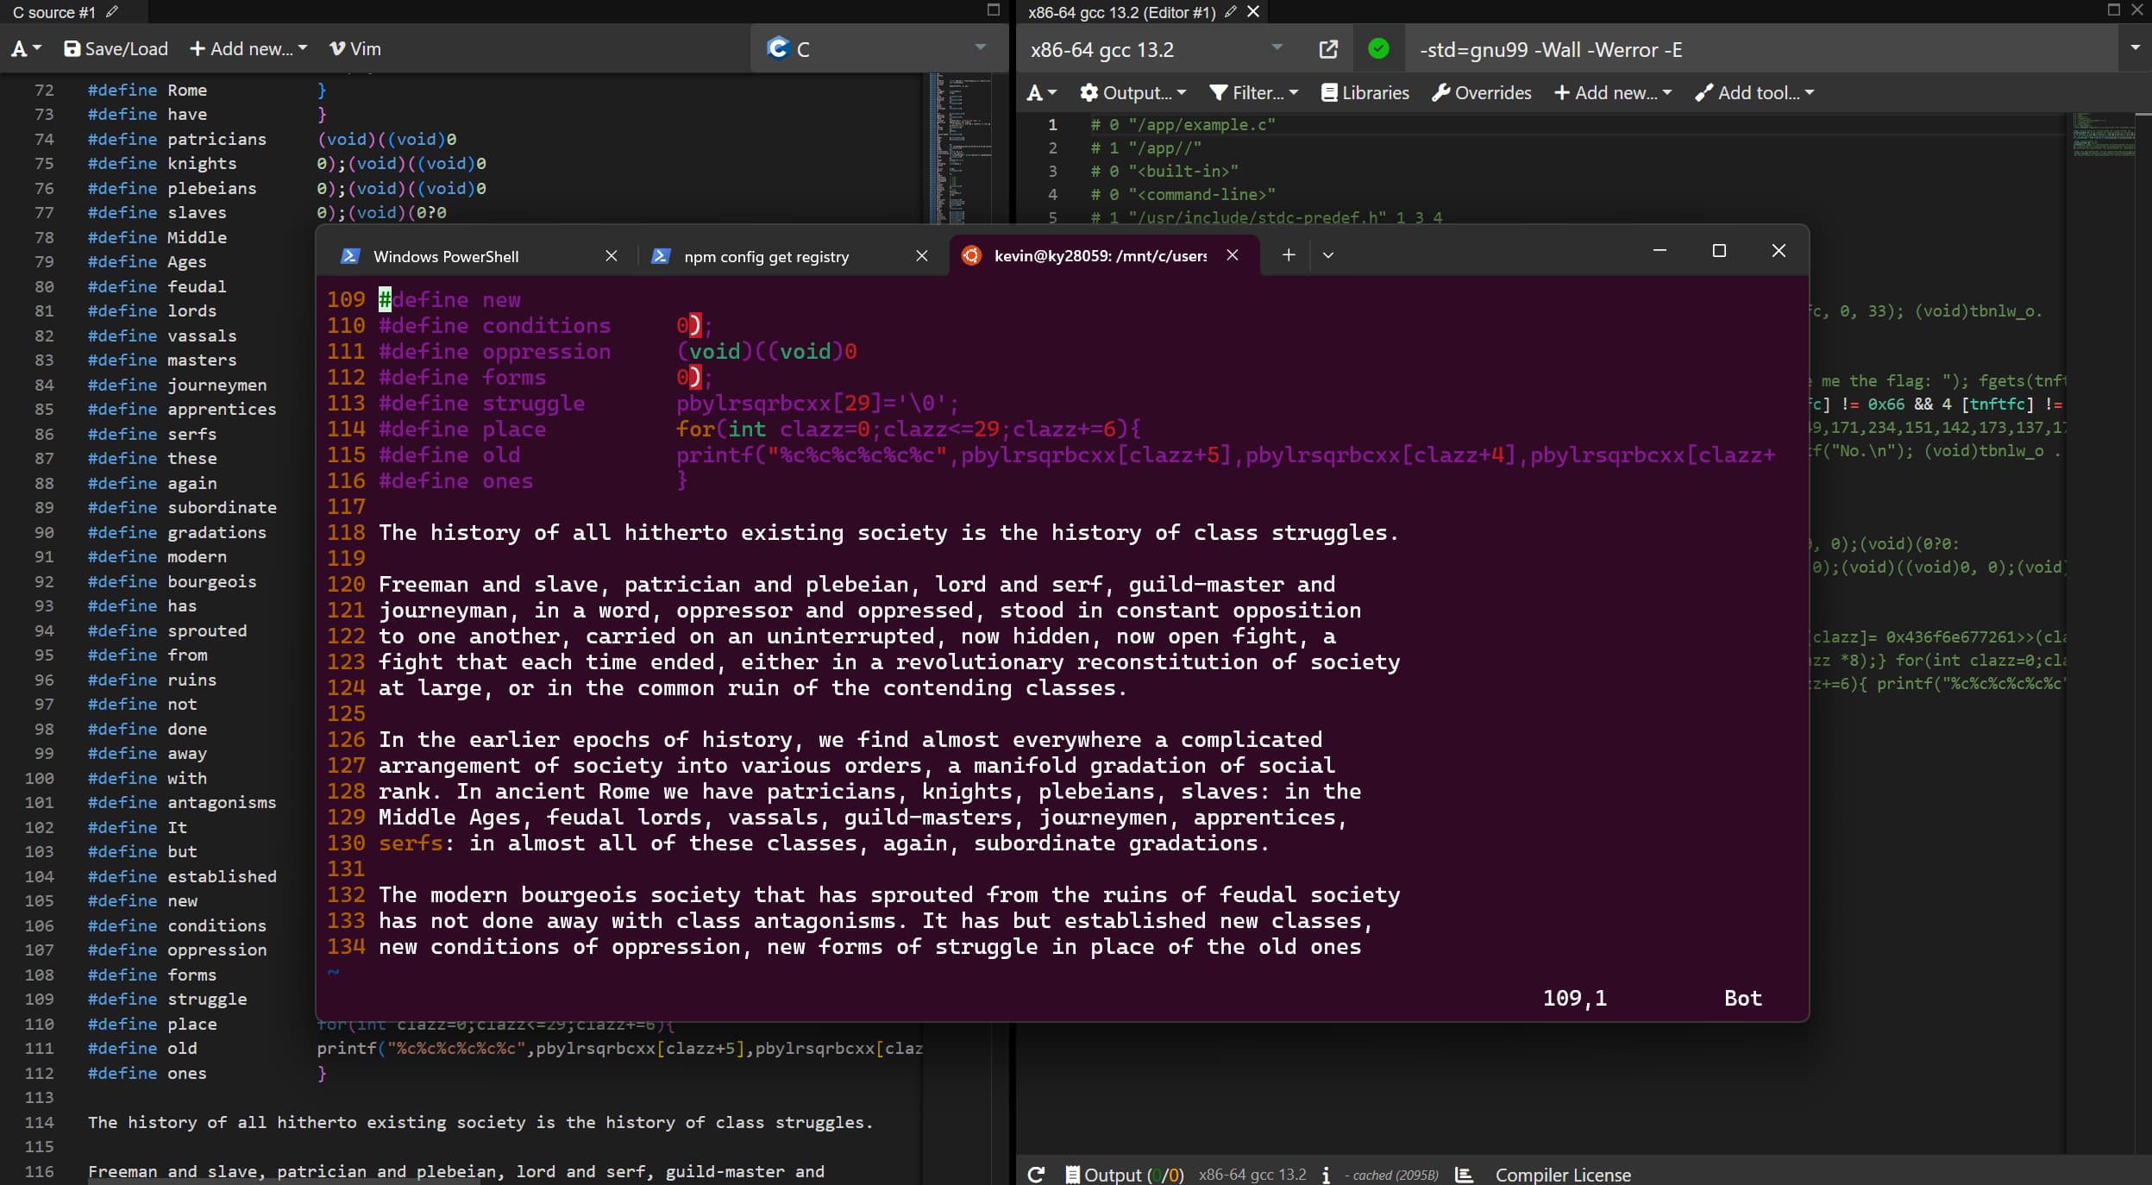Screen dimensions: 2152x1185
Task: Open the terminal profile dropdown chevron
Action: [1327, 255]
